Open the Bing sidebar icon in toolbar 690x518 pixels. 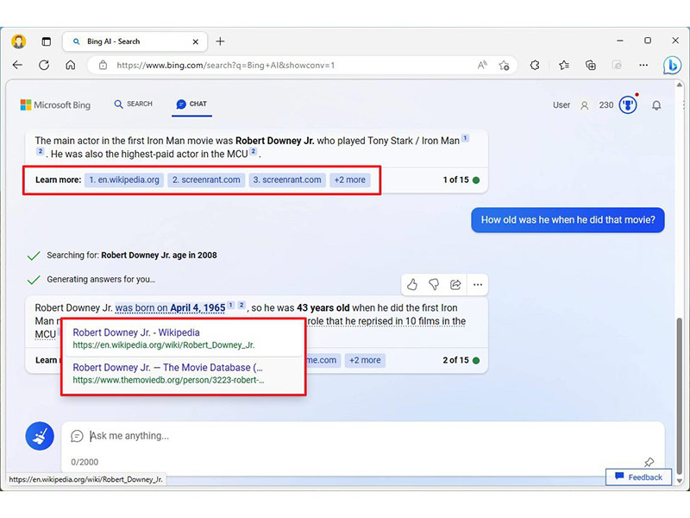pyautogui.click(x=671, y=65)
